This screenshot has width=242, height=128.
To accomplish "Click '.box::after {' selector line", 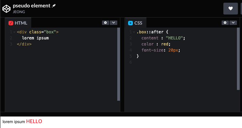I will pos(152,32).
